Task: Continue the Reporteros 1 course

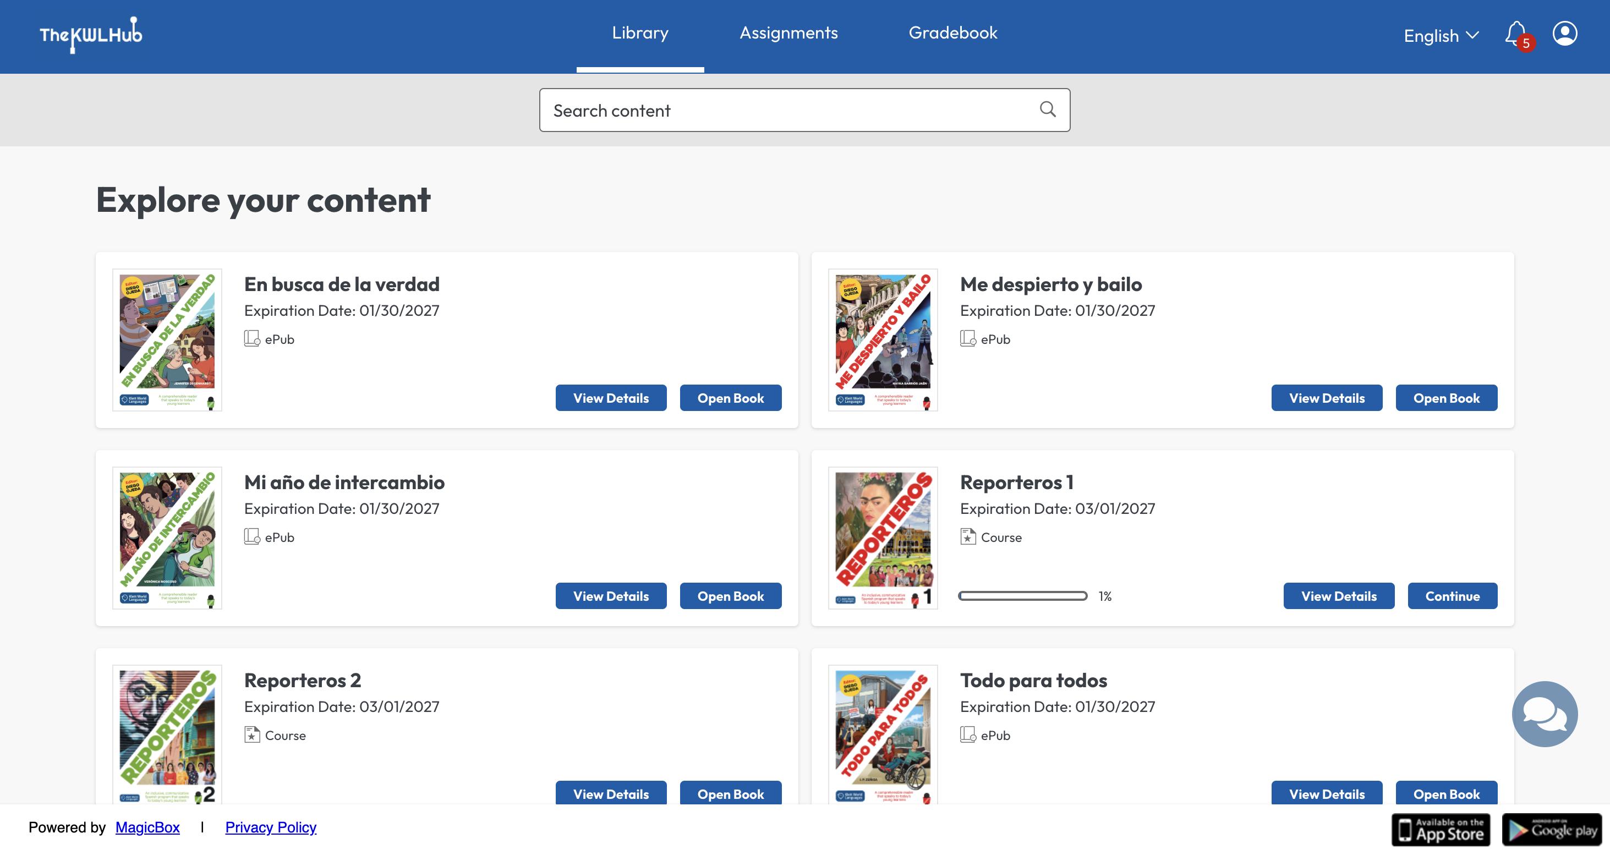Action: (1452, 596)
